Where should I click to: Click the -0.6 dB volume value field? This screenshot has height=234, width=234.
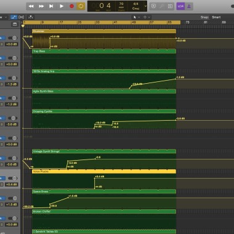pyautogui.click(x=12, y=164)
